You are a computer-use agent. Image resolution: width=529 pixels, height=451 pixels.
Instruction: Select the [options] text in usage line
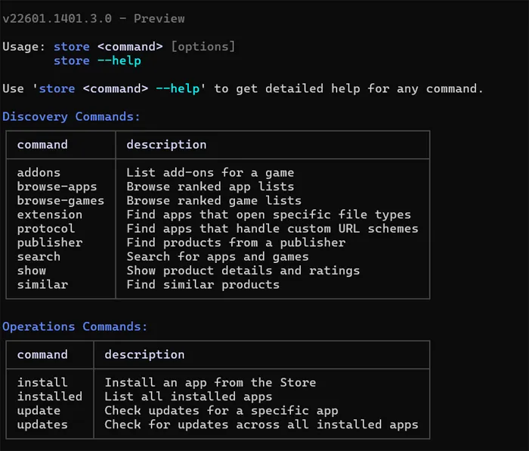click(203, 47)
